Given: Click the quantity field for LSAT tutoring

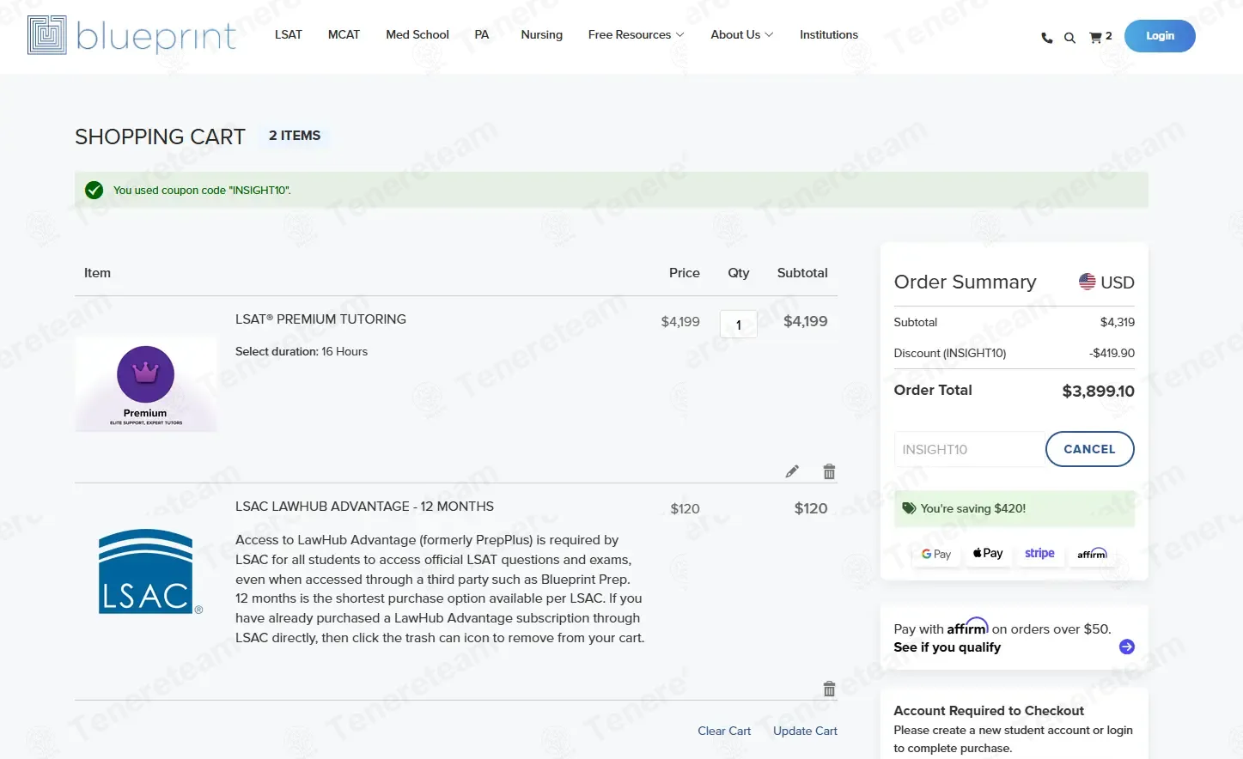Looking at the screenshot, I should tap(738, 325).
